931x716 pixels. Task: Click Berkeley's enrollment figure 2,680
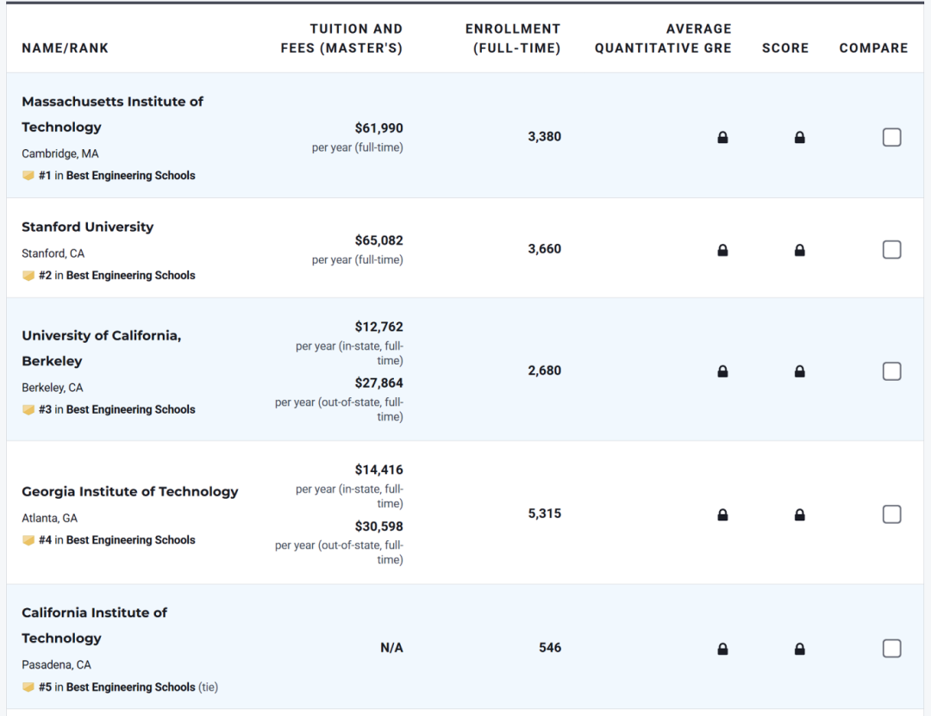point(545,370)
